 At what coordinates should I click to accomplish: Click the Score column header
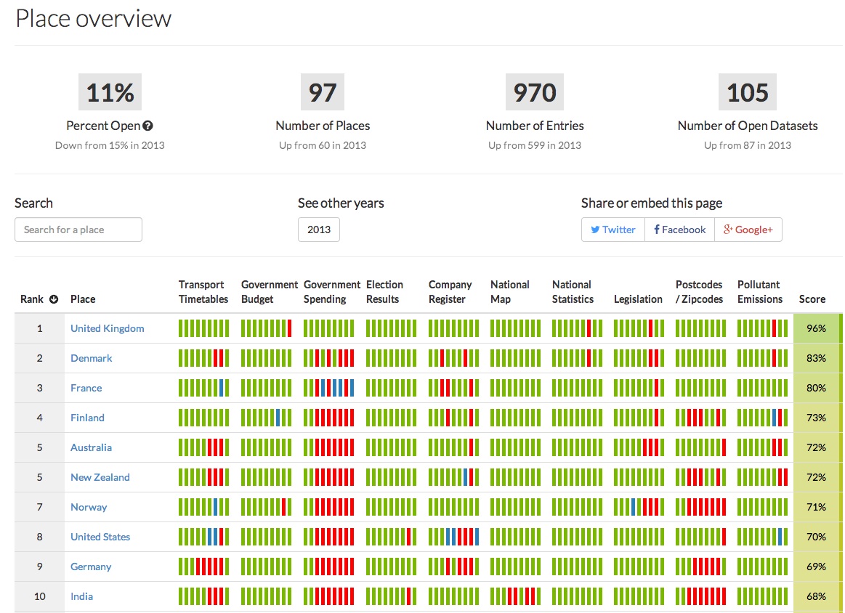[812, 299]
